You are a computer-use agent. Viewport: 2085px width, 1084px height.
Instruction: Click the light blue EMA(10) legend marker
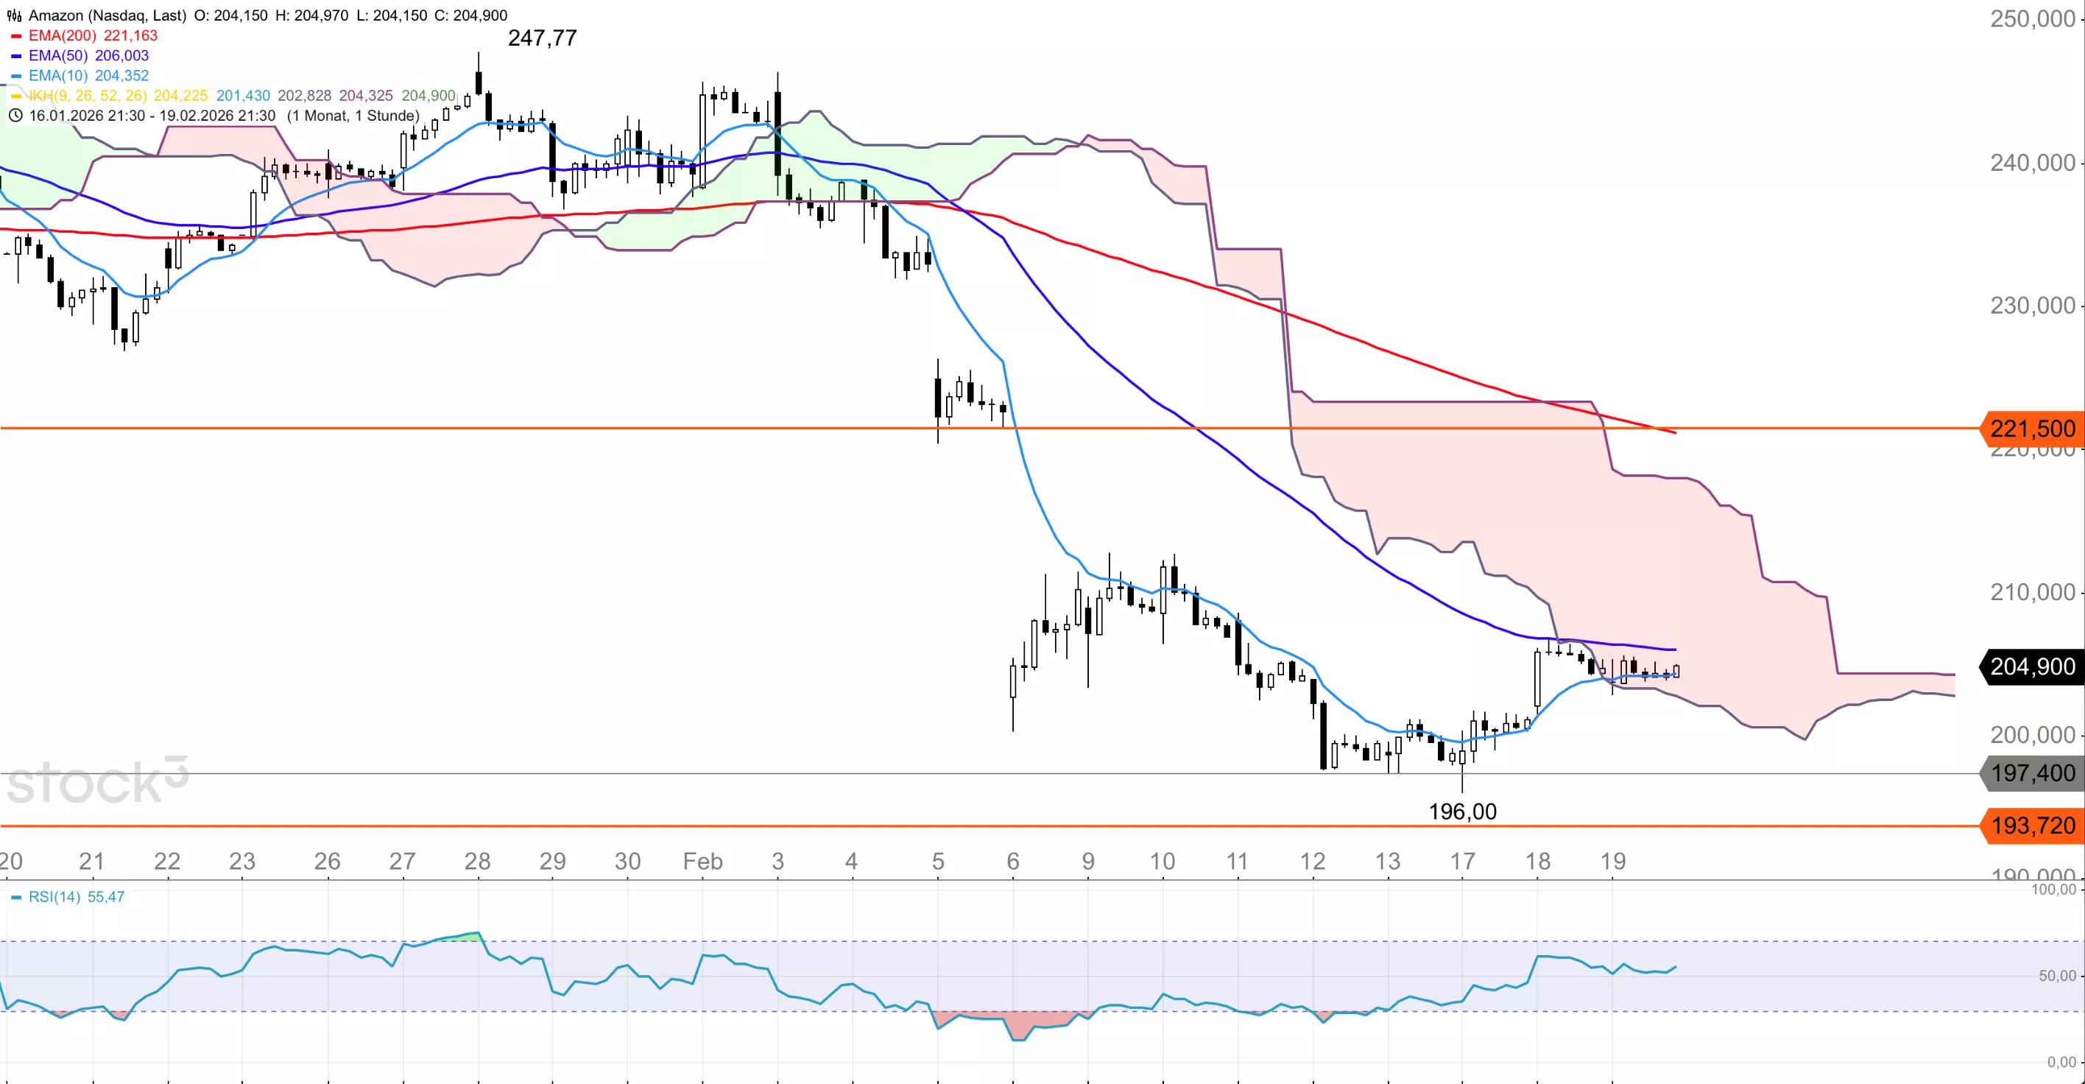15,76
